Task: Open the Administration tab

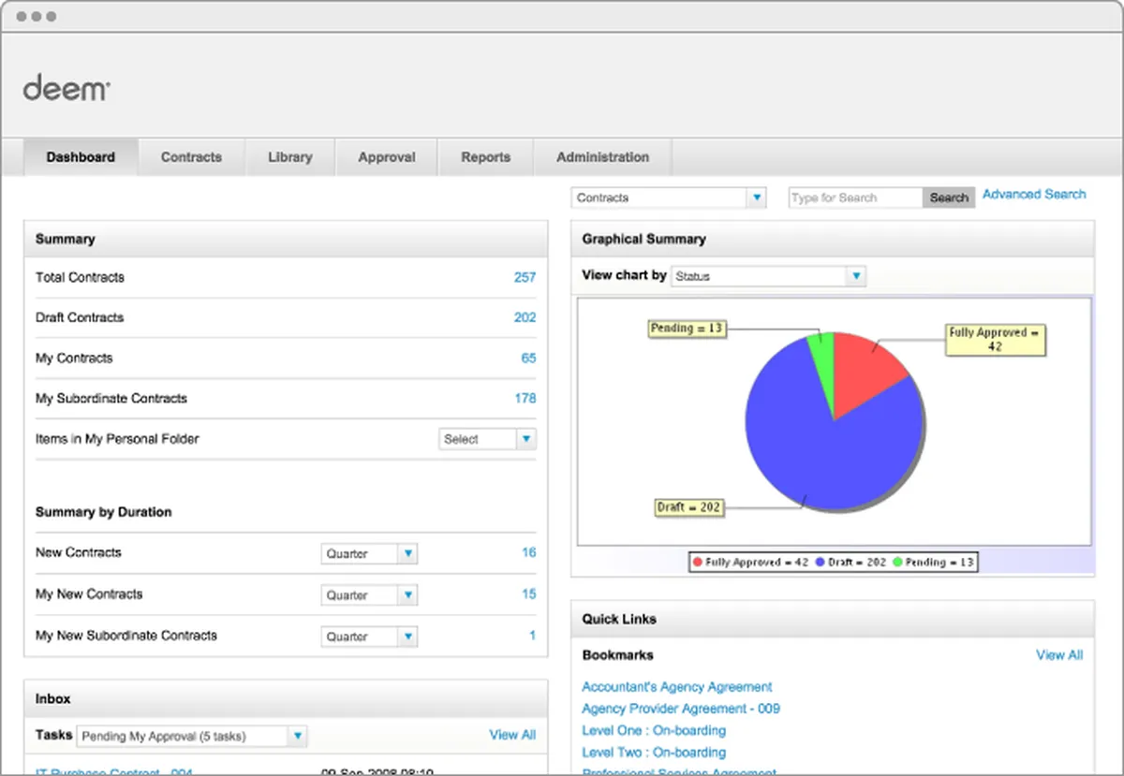Action: point(602,157)
